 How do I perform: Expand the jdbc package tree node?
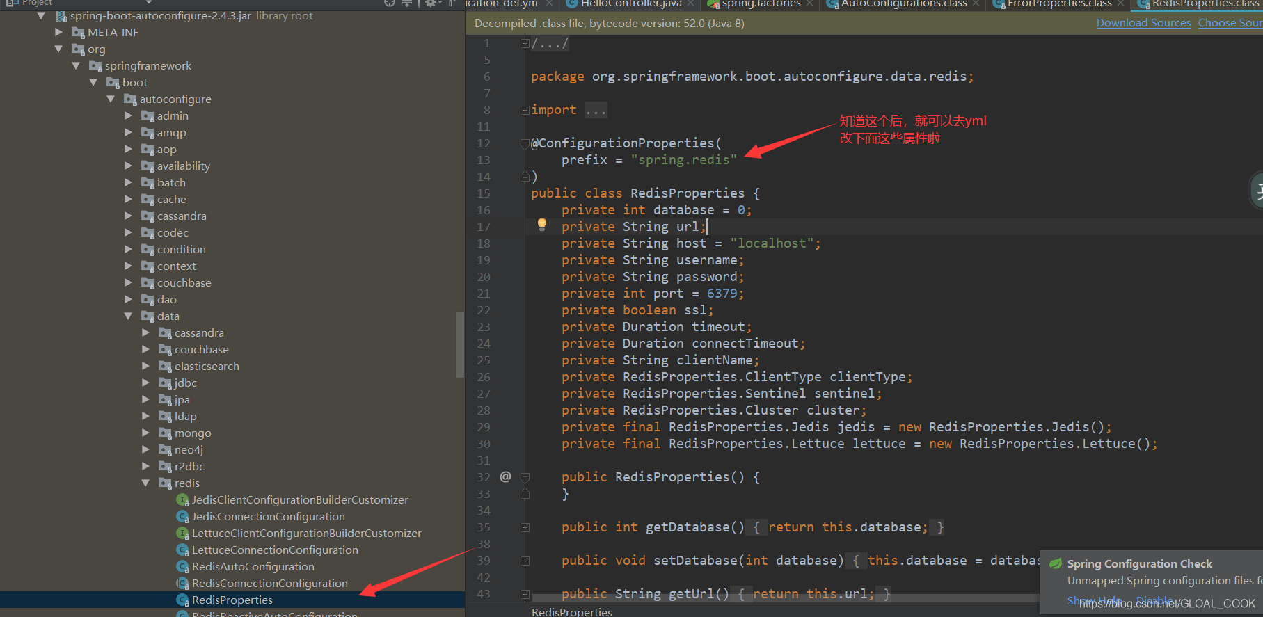[x=145, y=383]
